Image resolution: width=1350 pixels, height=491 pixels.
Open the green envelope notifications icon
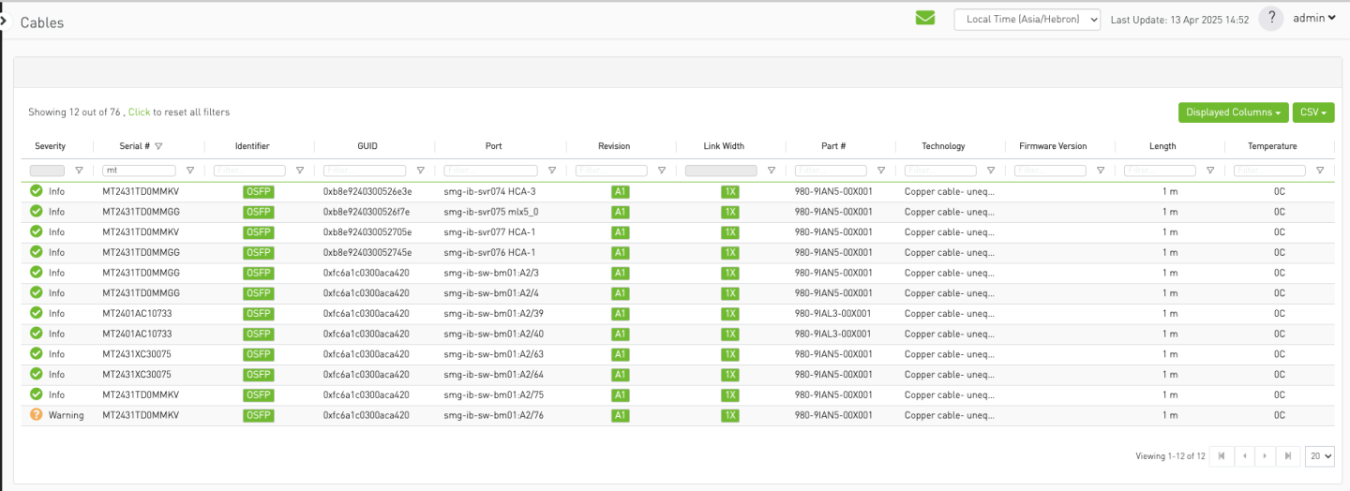[925, 18]
